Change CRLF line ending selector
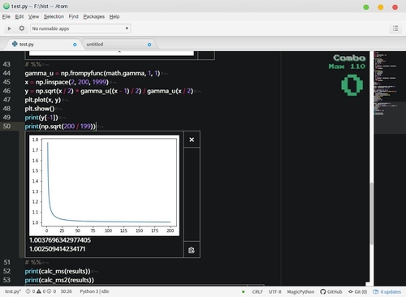The image size is (406, 297). tap(257, 291)
